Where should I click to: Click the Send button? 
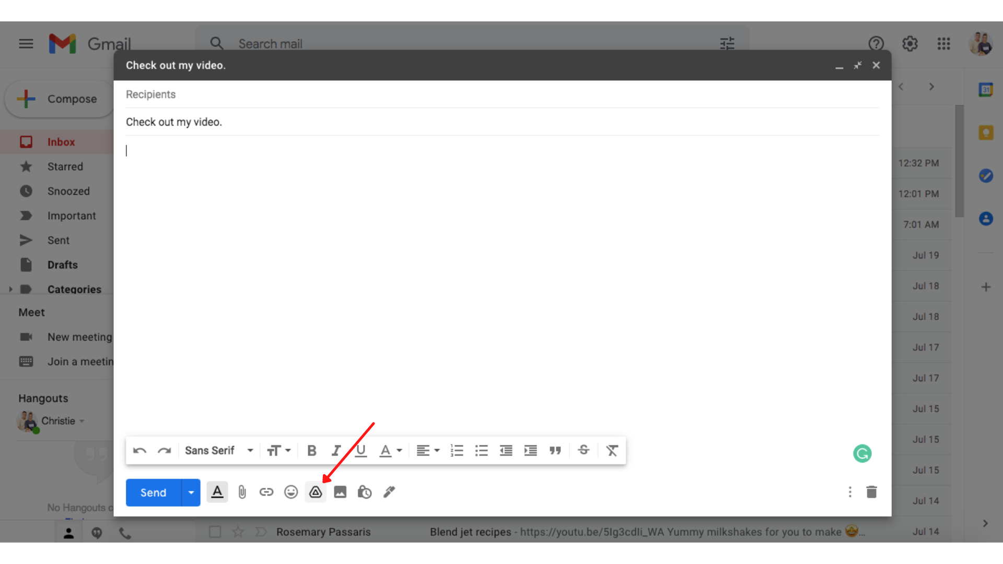153,492
